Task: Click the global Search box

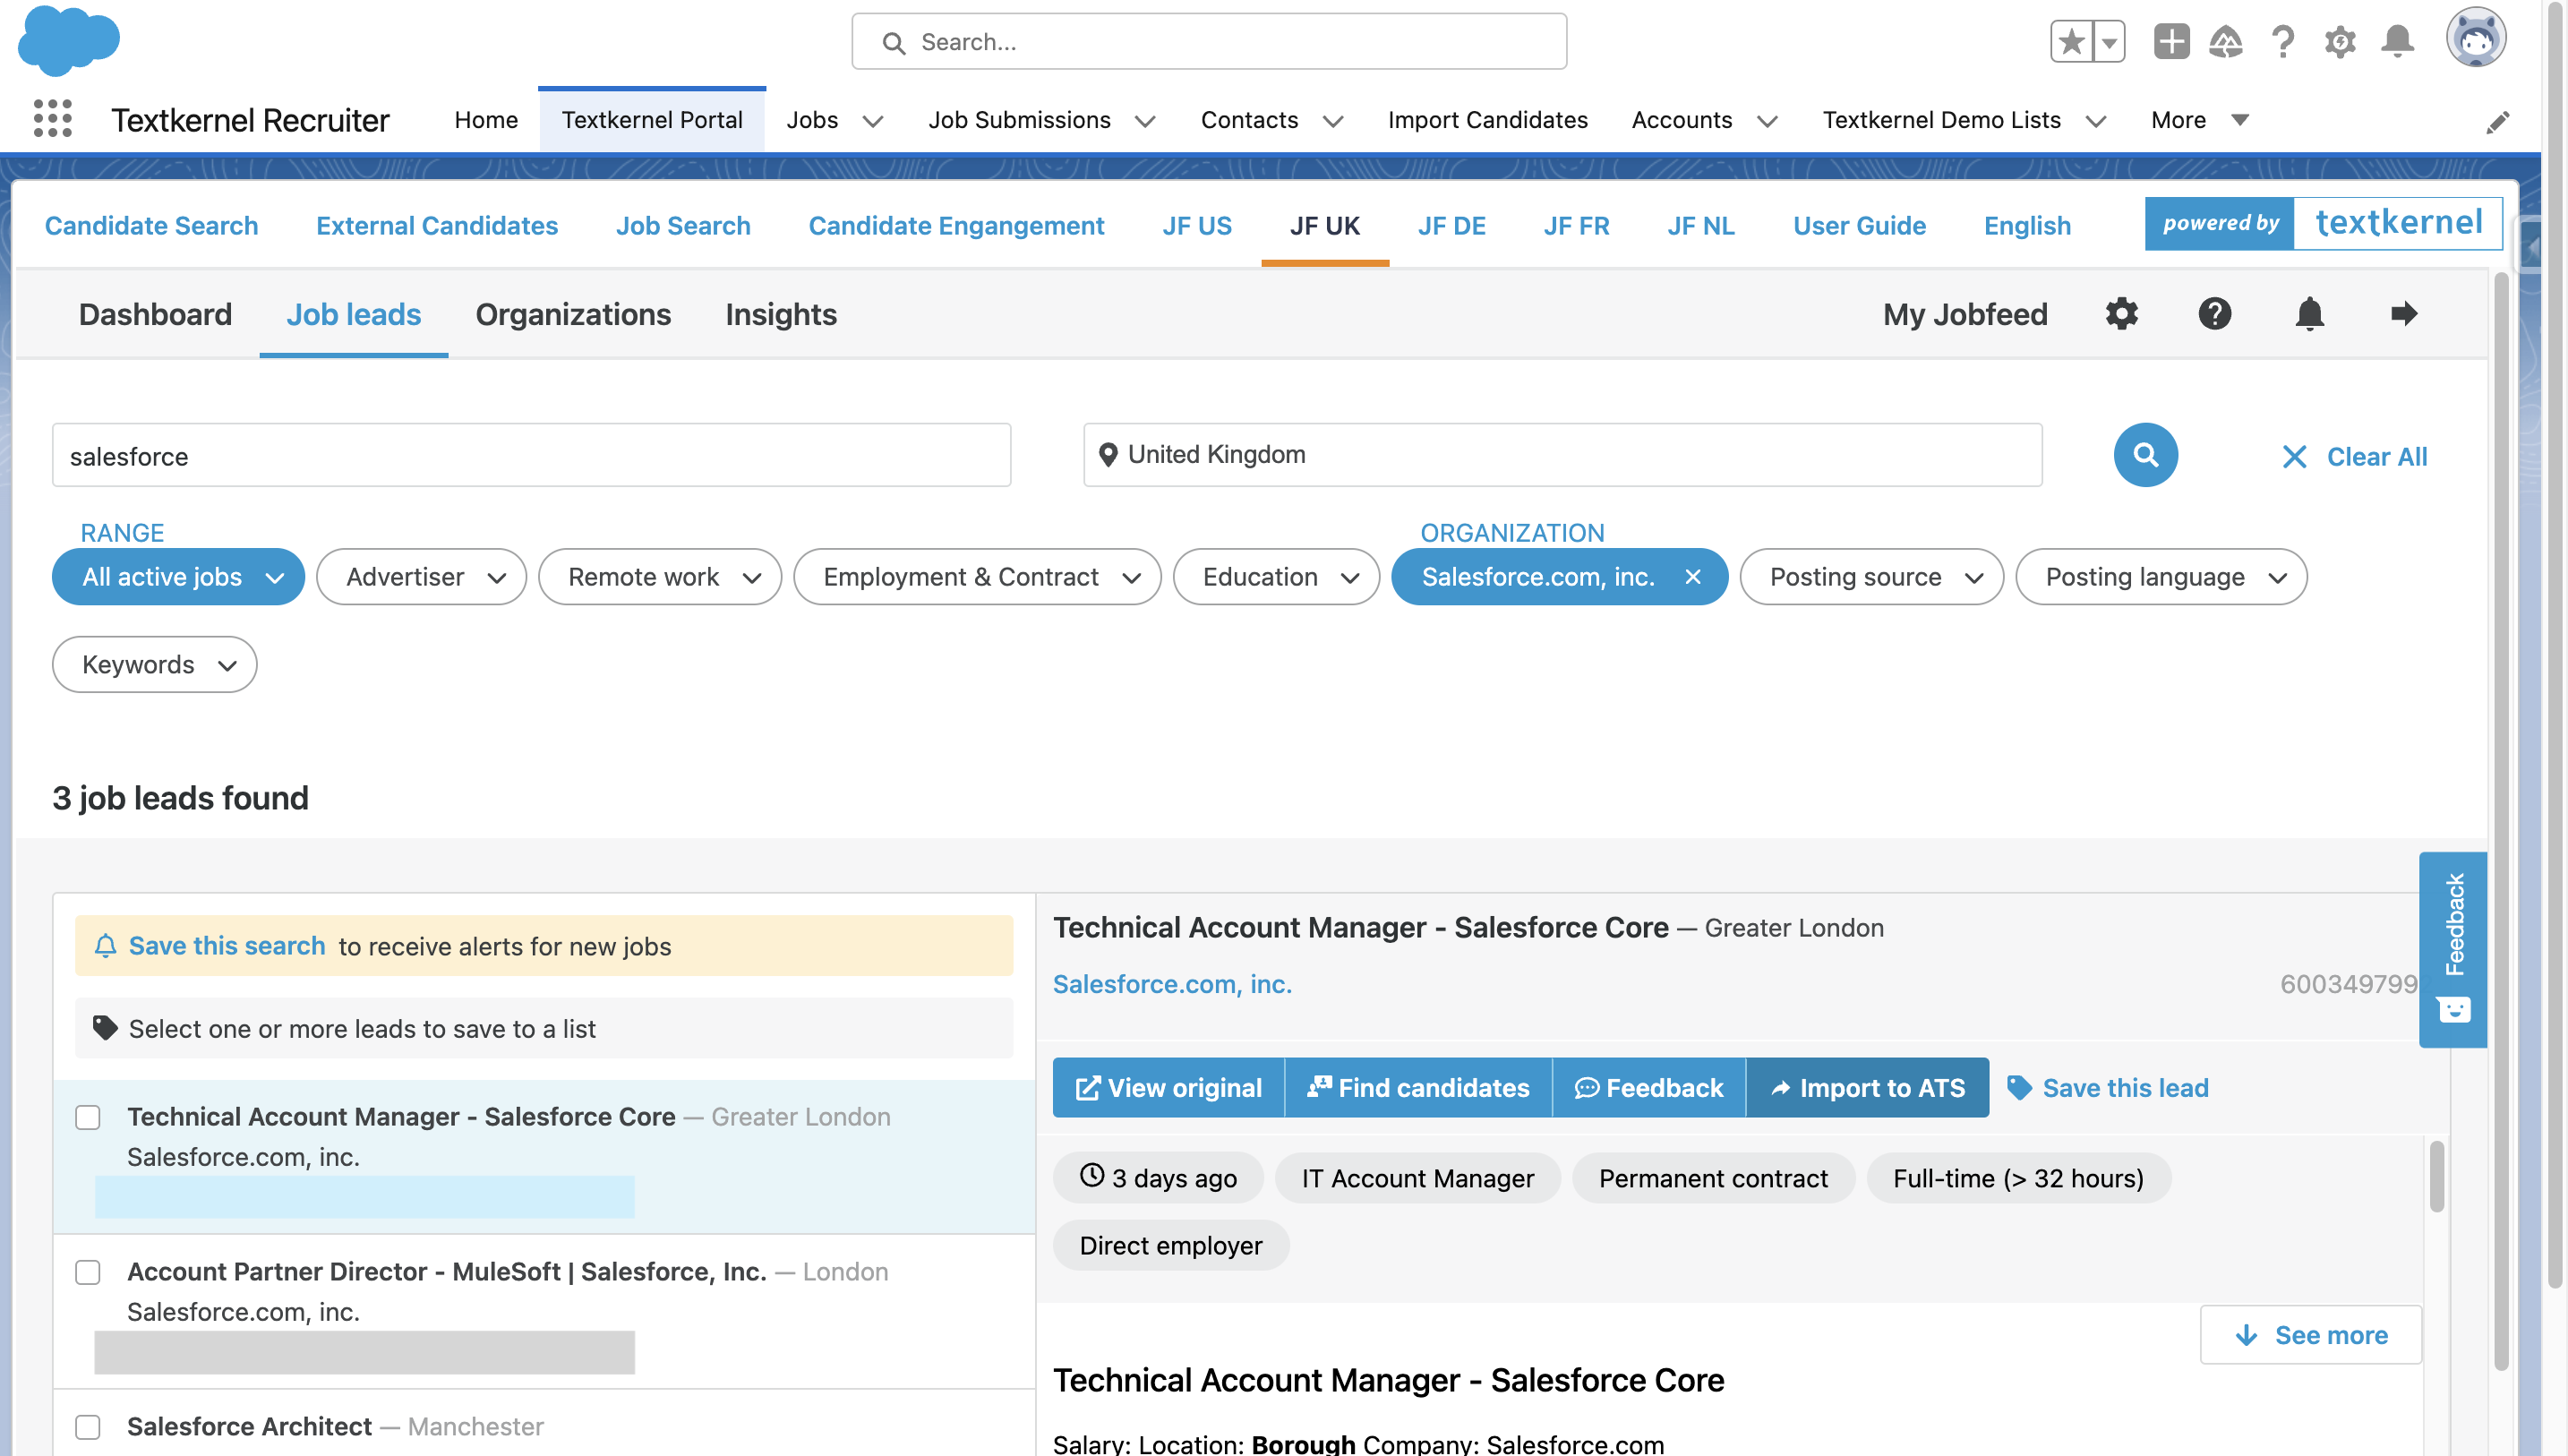Action: [1209, 42]
